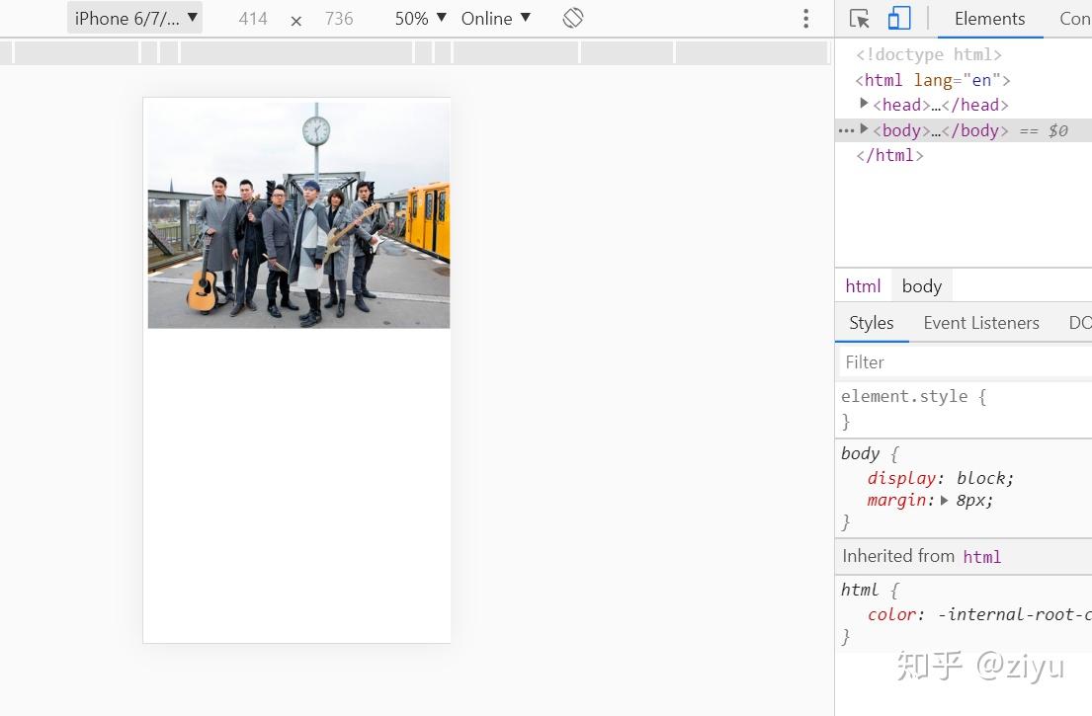Click the styles Filter input field
Viewport: 1092px width, 716px height.
(966, 362)
